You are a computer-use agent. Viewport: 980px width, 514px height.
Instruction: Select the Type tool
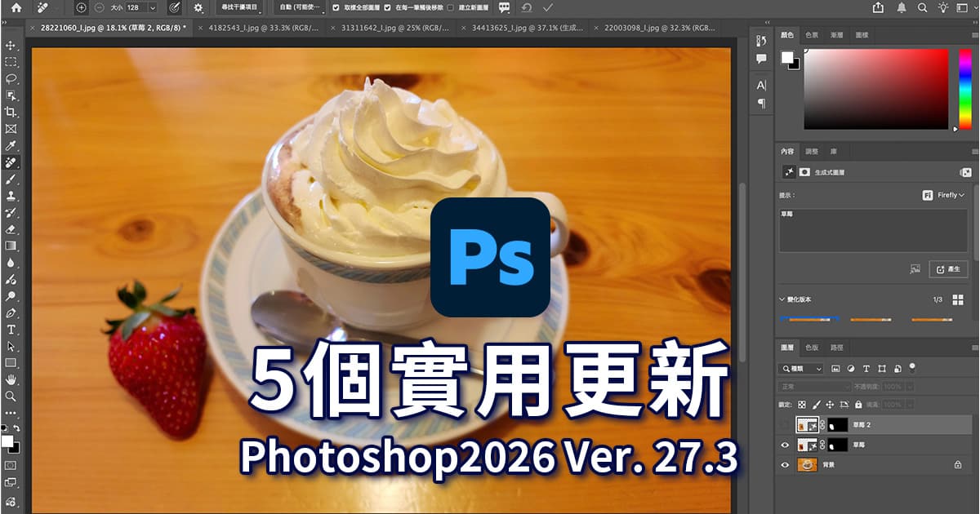11,330
